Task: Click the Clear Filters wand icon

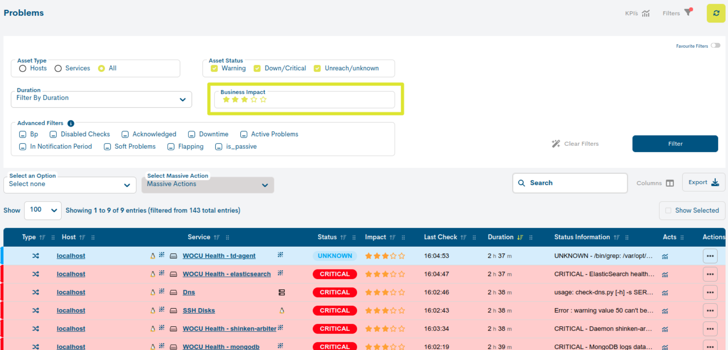Action: click(x=556, y=144)
